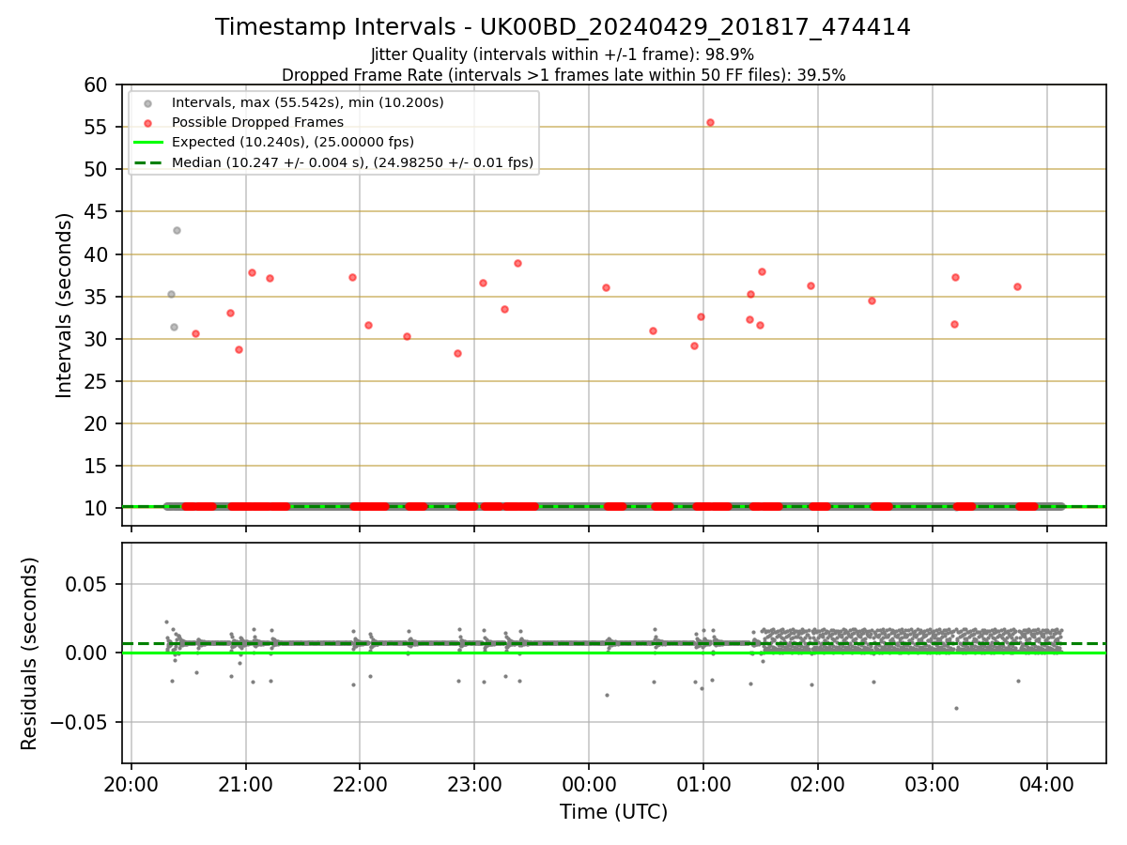Click the plot title 'Timestamp Intervals - UK00BD_20240429_201817_474414'

point(563,27)
